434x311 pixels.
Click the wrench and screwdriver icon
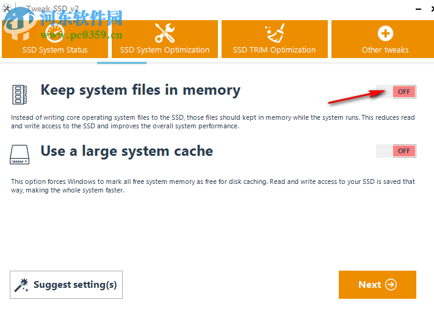pyautogui.click(x=165, y=33)
